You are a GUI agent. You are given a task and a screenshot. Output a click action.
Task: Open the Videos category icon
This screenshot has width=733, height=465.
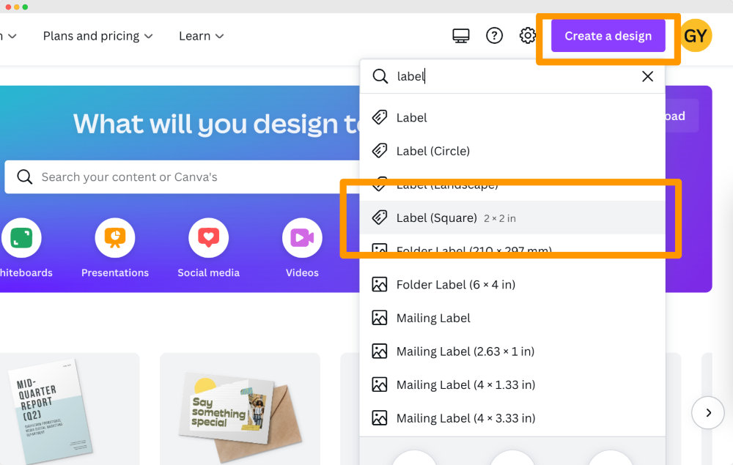coord(302,238)
